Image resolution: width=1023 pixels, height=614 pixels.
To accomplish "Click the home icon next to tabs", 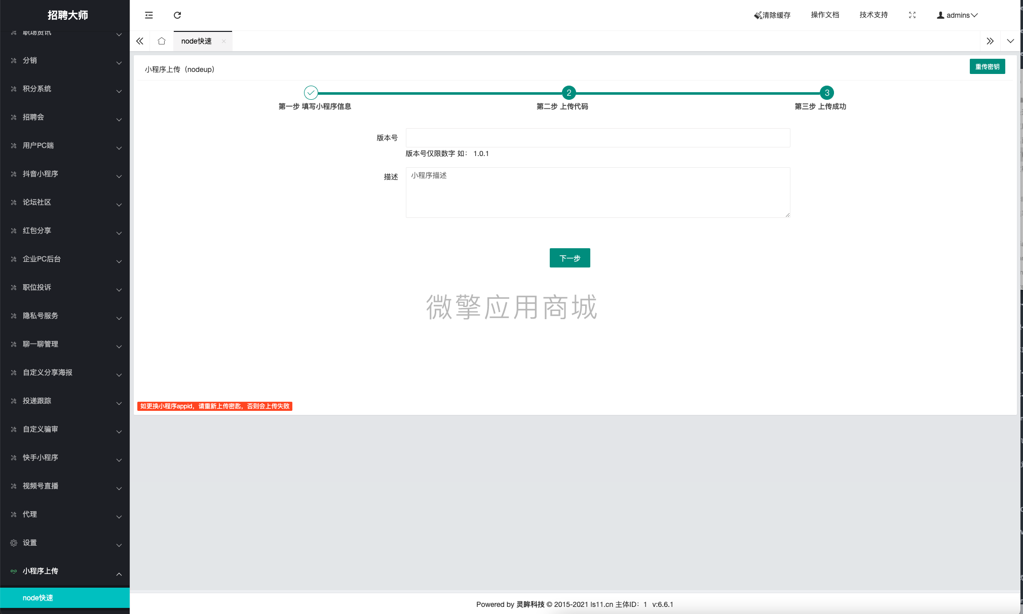I will click(161, 41).
